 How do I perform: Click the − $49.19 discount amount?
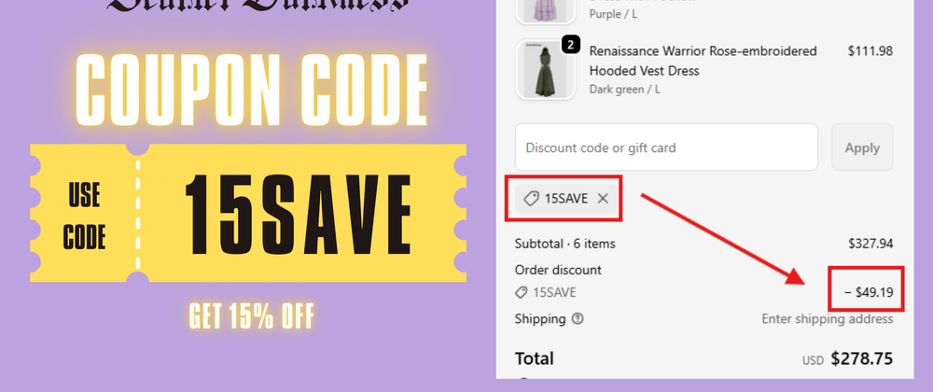(869, 293)
